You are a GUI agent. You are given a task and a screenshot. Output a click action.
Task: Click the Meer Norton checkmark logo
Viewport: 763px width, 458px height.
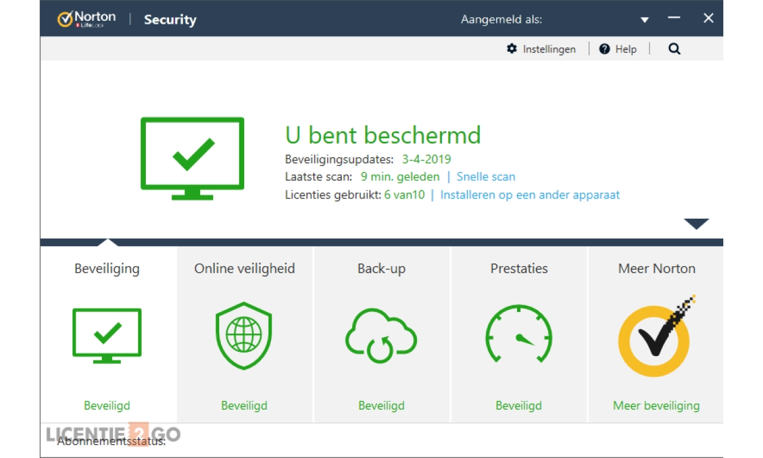click(x=656, y=335)
